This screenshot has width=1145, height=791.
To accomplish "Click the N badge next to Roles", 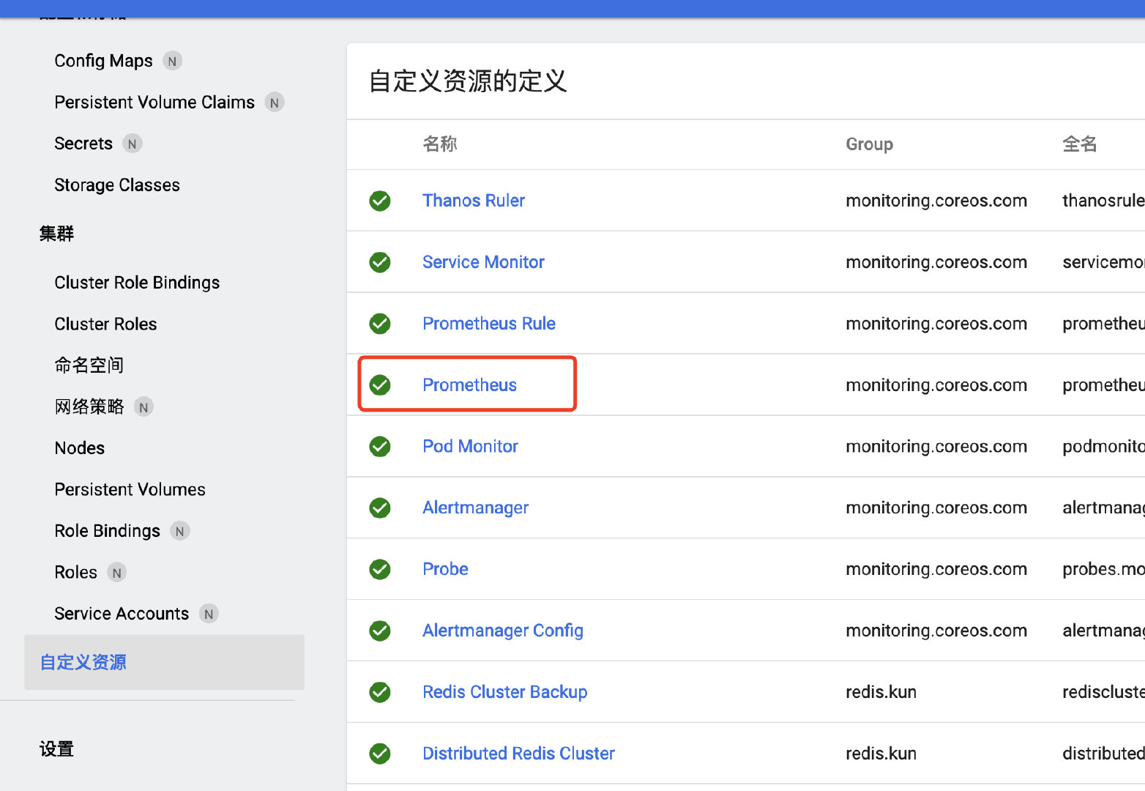I will [x=116, y=572].
